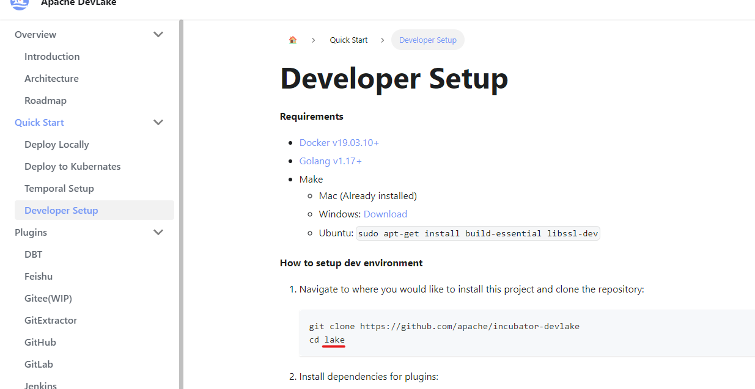The image size is (755, 389).
Task: Click 'How to setup dev environment' heading
Action: point(352,263)
